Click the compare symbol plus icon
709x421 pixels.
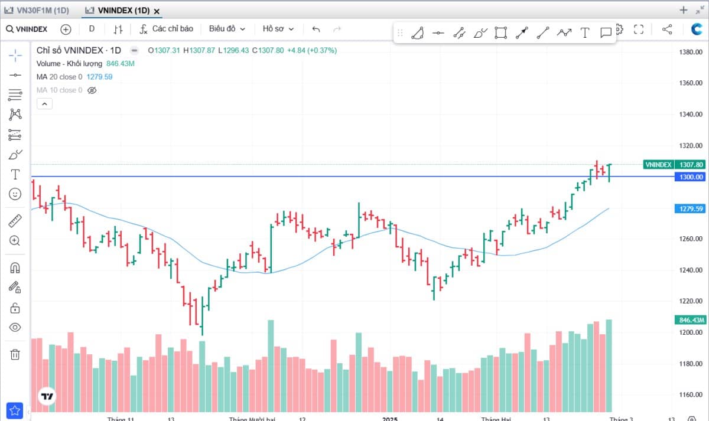[x=66, y=29]
